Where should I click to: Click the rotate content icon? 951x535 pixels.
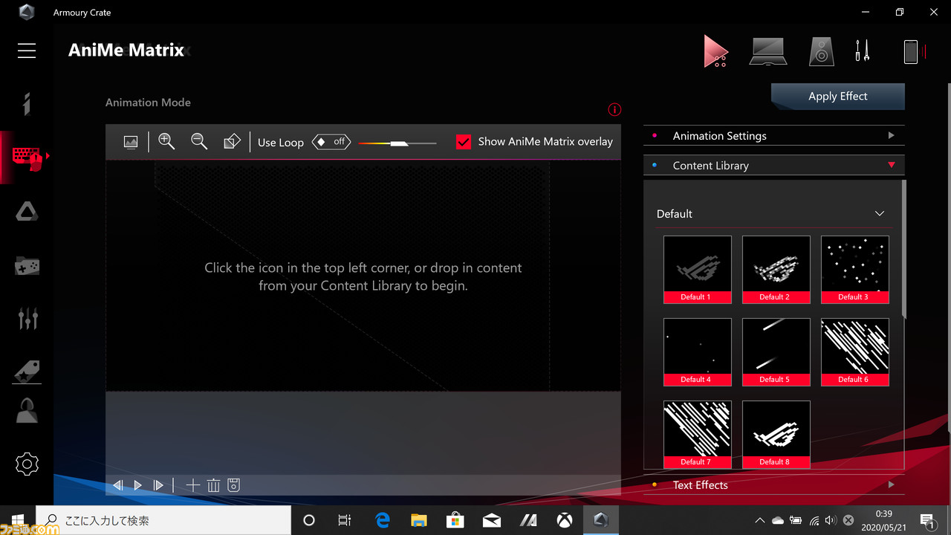coord(232,141)
